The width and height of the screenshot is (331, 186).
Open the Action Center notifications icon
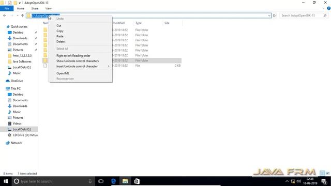(324, 181)
